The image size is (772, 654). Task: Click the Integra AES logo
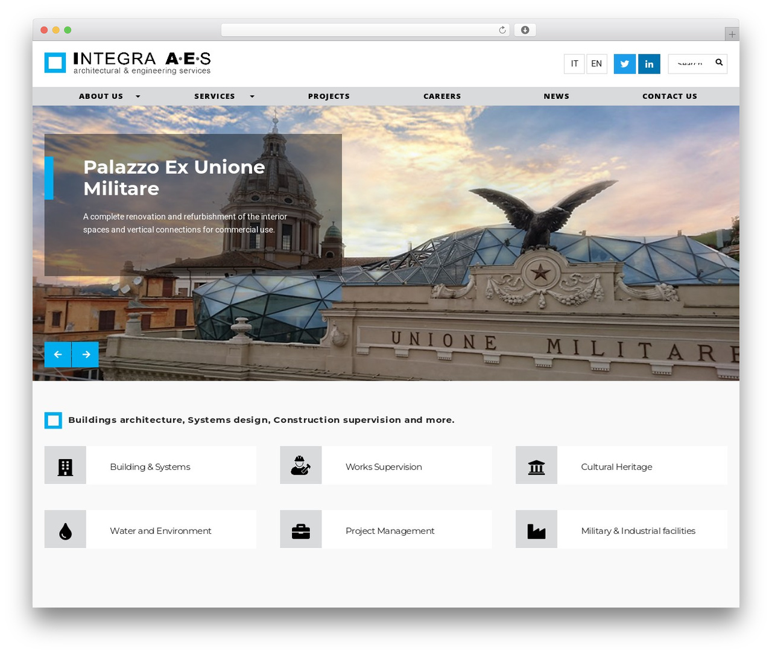coord(127,63)
